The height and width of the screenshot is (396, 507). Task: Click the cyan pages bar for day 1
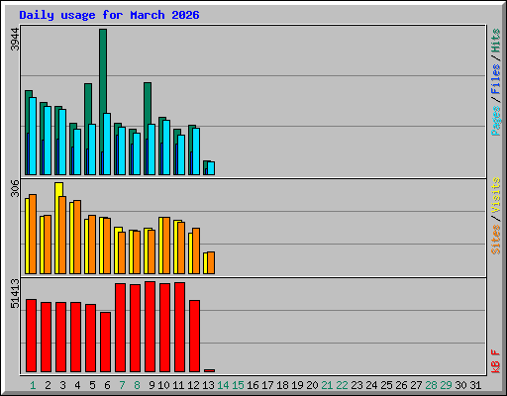[33, 136]
